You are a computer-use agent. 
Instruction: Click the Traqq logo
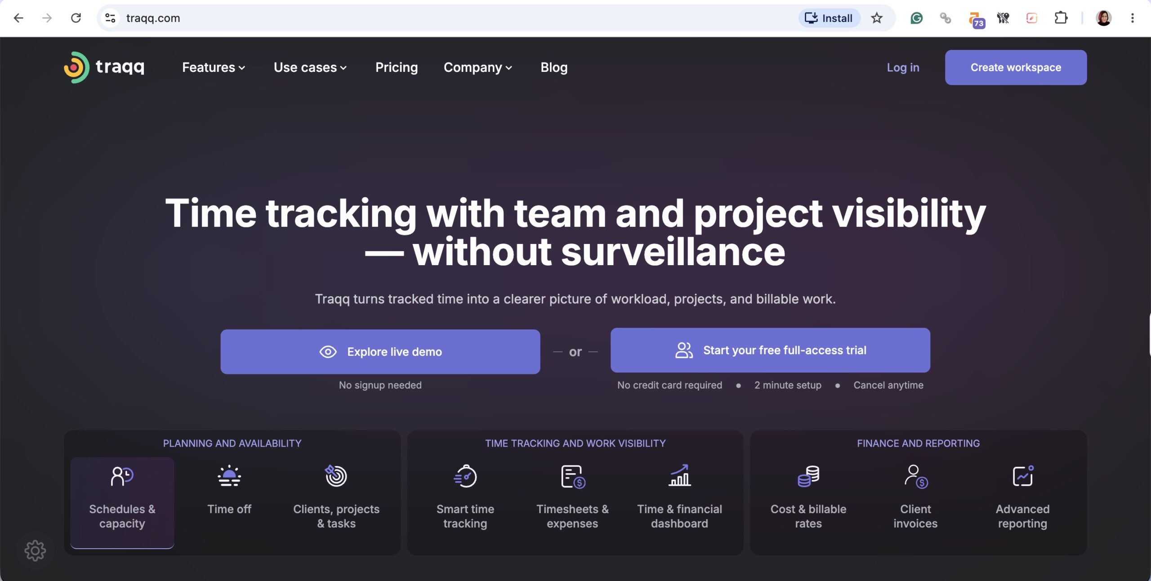coord(104,67)
